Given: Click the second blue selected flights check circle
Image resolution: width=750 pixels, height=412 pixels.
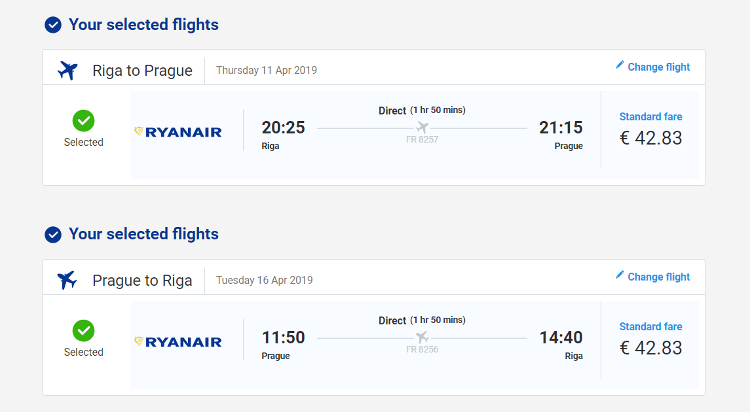Looking at the screenshot, I should [53, 235].
